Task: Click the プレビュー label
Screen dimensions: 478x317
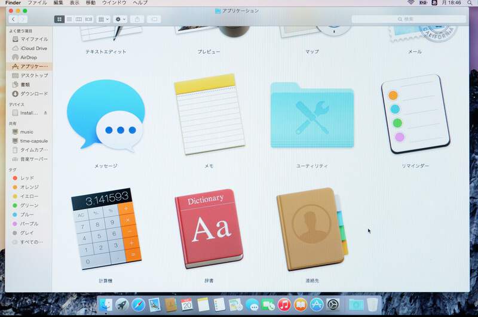Action: [x=209, y=52]
